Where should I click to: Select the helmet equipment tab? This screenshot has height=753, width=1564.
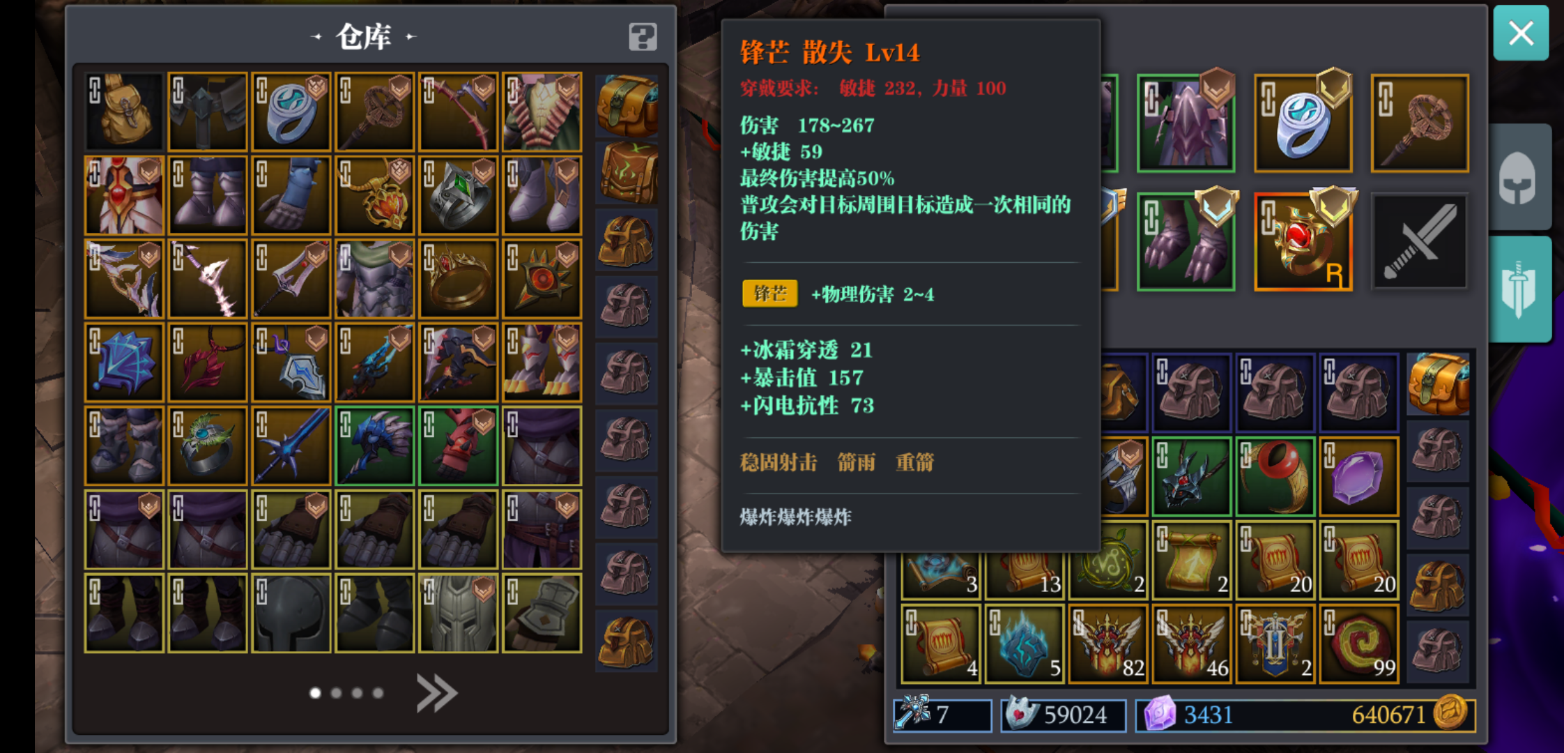click(1520, 178)
